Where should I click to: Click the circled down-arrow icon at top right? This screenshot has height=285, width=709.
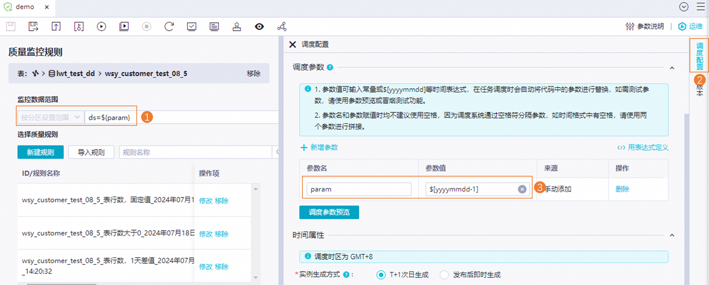(684, 7)
